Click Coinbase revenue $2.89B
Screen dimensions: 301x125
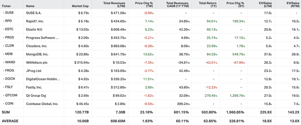point(120,104)
